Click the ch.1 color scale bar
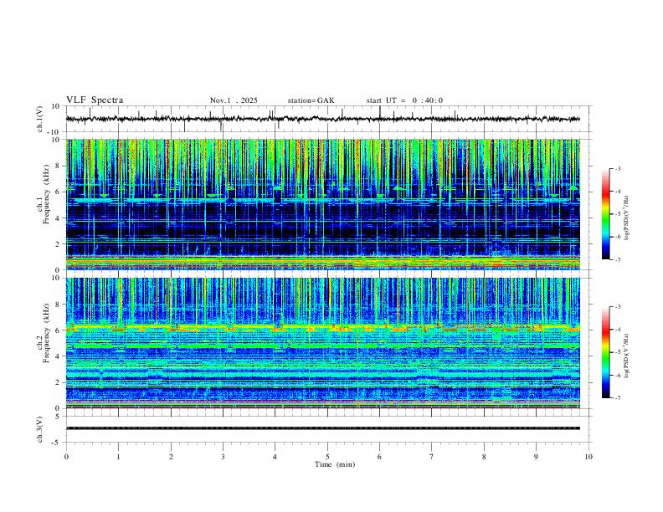The width and height of the screenshot is (663, 512). click(x=605, y=214)
